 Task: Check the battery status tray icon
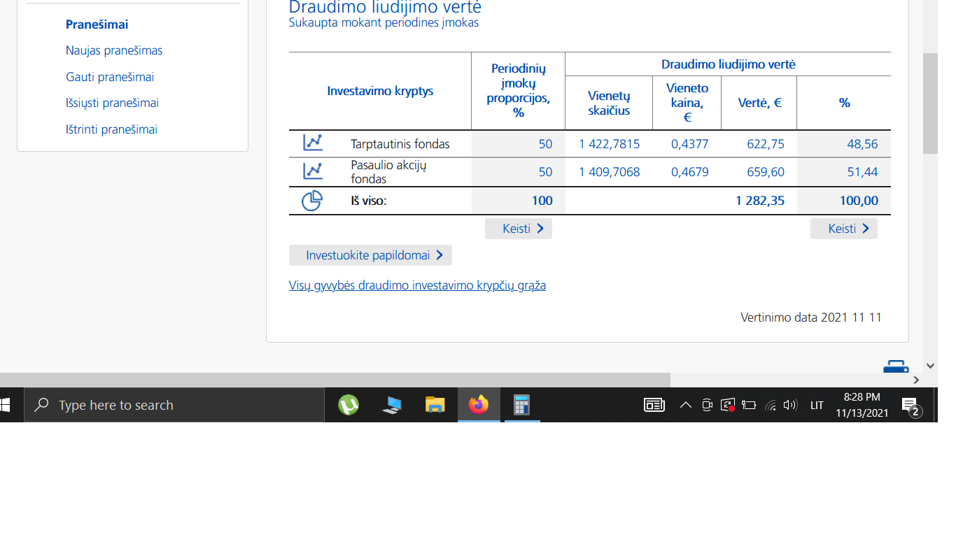point(749,405)
